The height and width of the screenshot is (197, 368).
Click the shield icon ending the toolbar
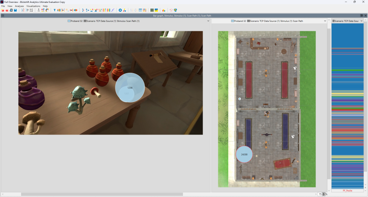pos(175,10)
